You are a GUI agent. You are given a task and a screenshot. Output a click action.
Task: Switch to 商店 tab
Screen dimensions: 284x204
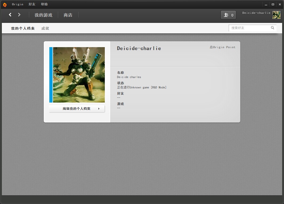pyautogui.click(x=68, y=15)
